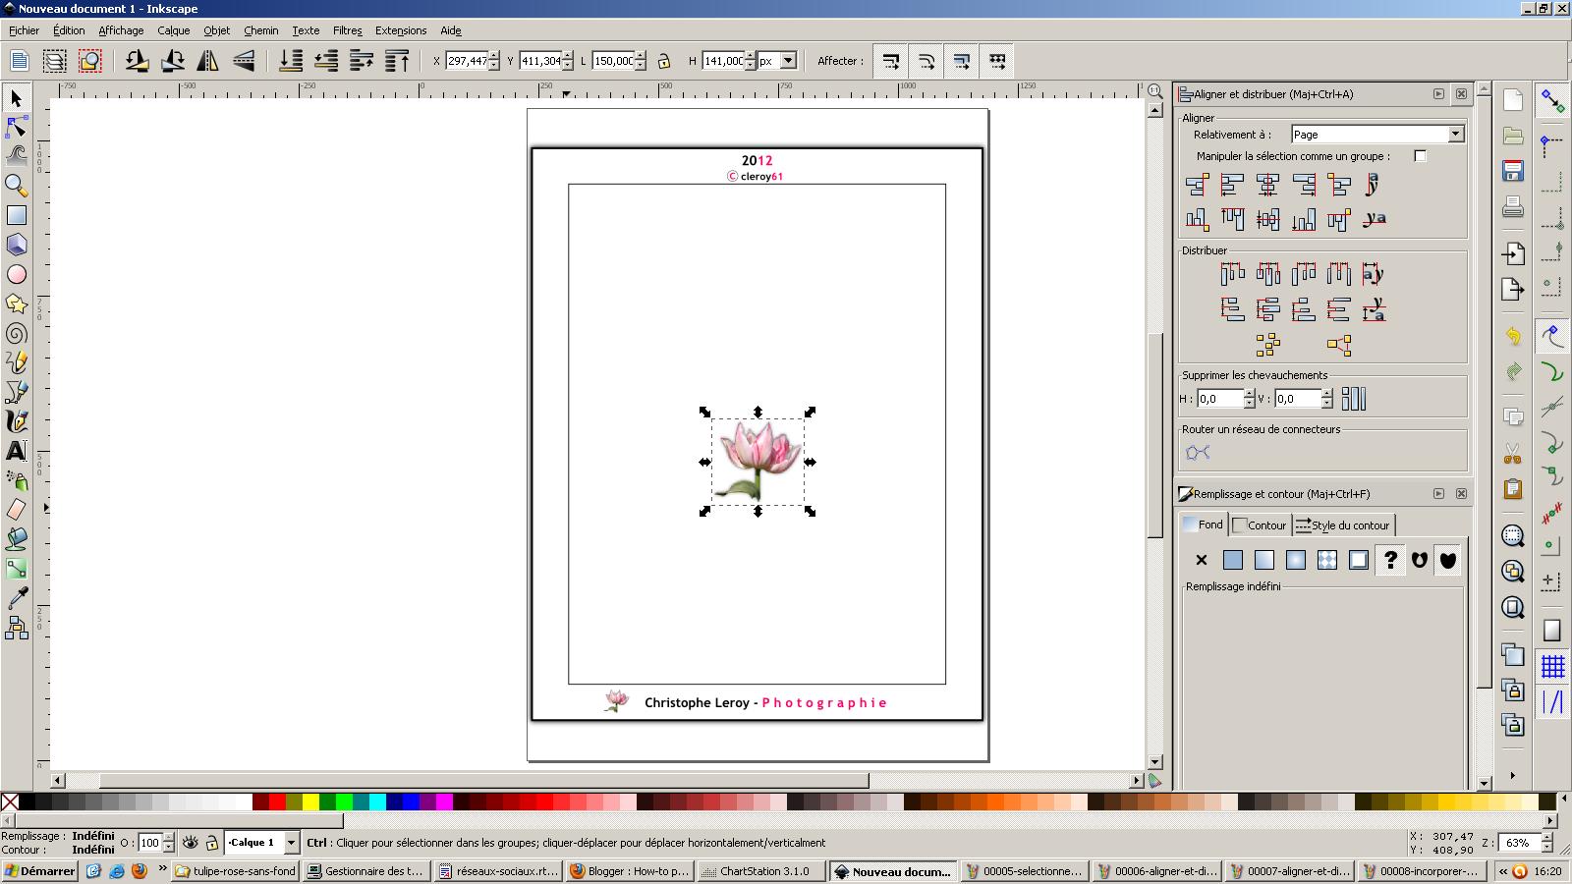Enable Manipuler la sélection comme un groupe
1572x884 pixels.
(1420, 155)
